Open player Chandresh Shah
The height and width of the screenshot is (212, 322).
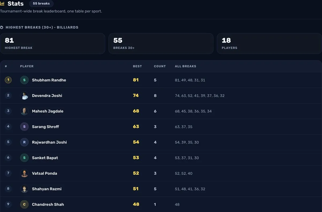pyautogui.click(x=48, y=204)
